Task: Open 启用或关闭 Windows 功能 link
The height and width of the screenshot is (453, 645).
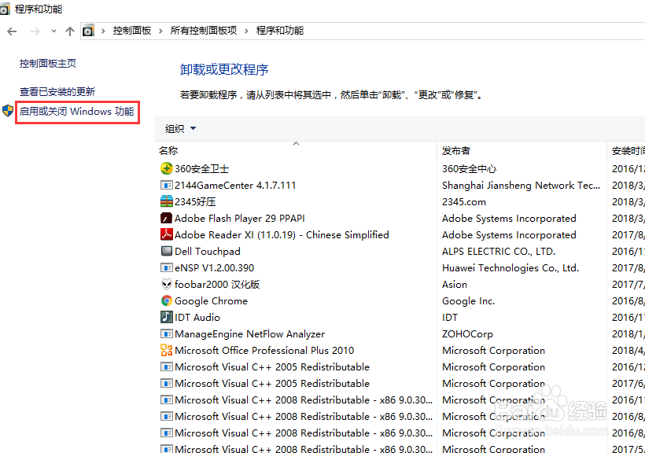Action: tap(76, 112)
